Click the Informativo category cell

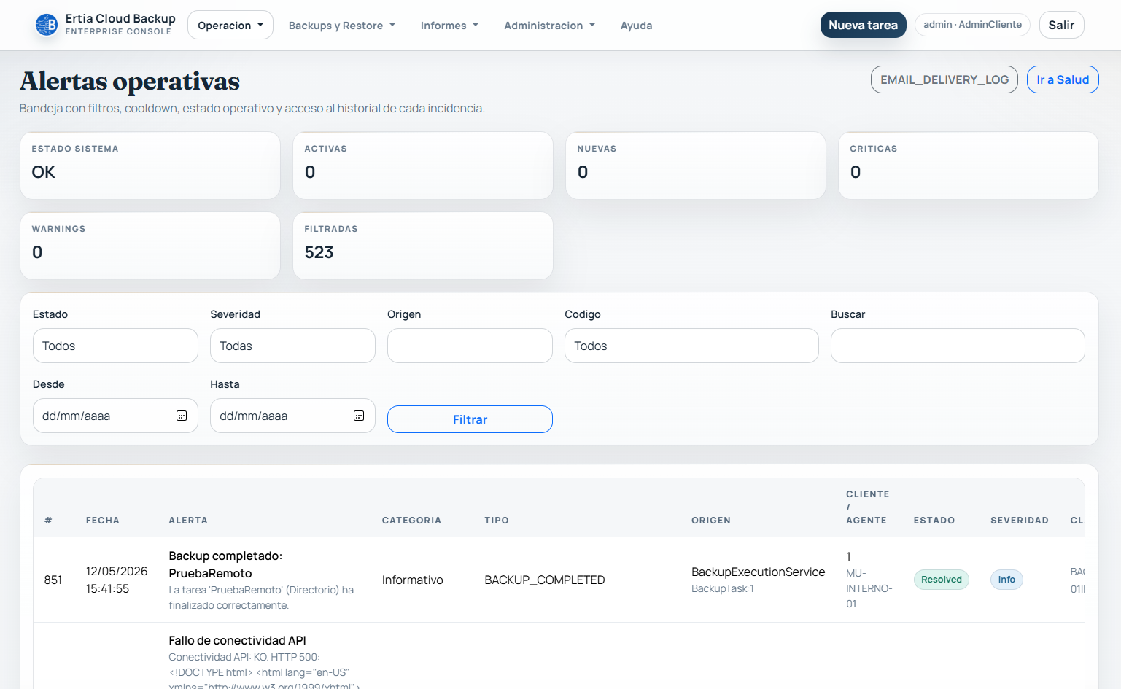pyautogui.click(x=413, y=580)
